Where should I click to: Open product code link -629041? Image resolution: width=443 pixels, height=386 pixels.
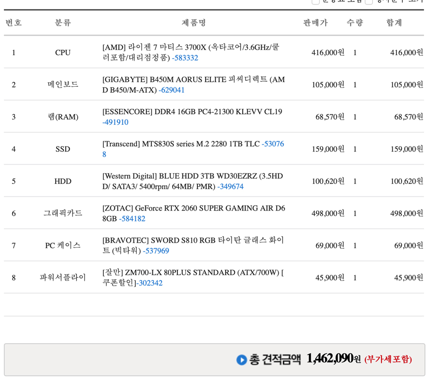(171, 90)
